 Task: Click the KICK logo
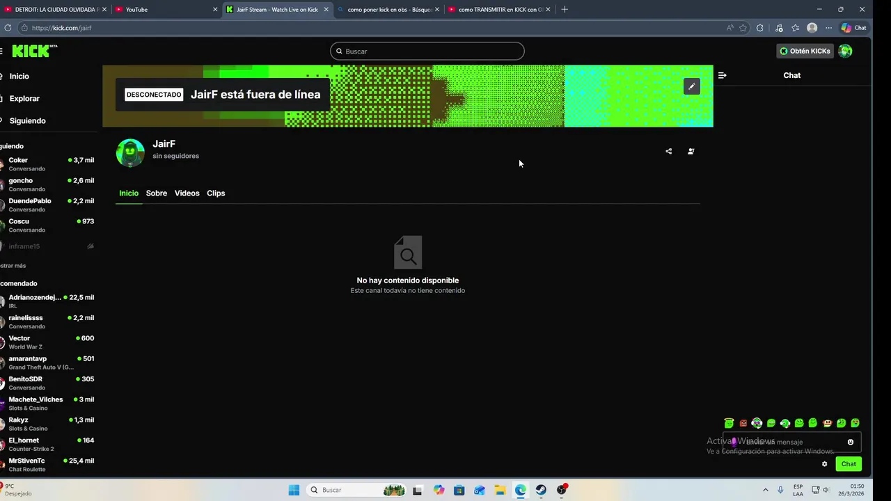33,51
